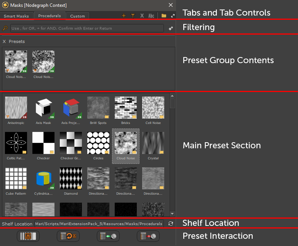Collapse the Presets group with the X
Viewport: 298px width, 246px height.
pyautogui.click(x=4, y=41)
